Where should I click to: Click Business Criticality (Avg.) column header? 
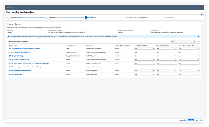click(162, 45)
